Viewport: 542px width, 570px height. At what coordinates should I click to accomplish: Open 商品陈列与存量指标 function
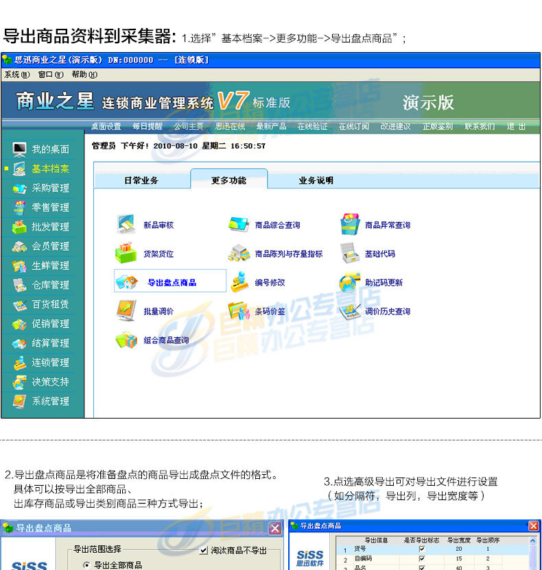tap(275, 253)
